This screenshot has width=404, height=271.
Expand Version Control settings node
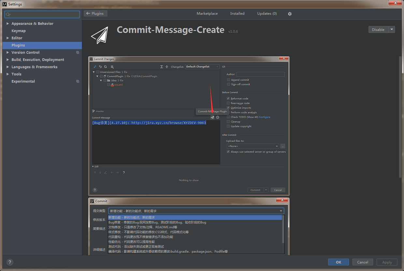tap(8, 52)
